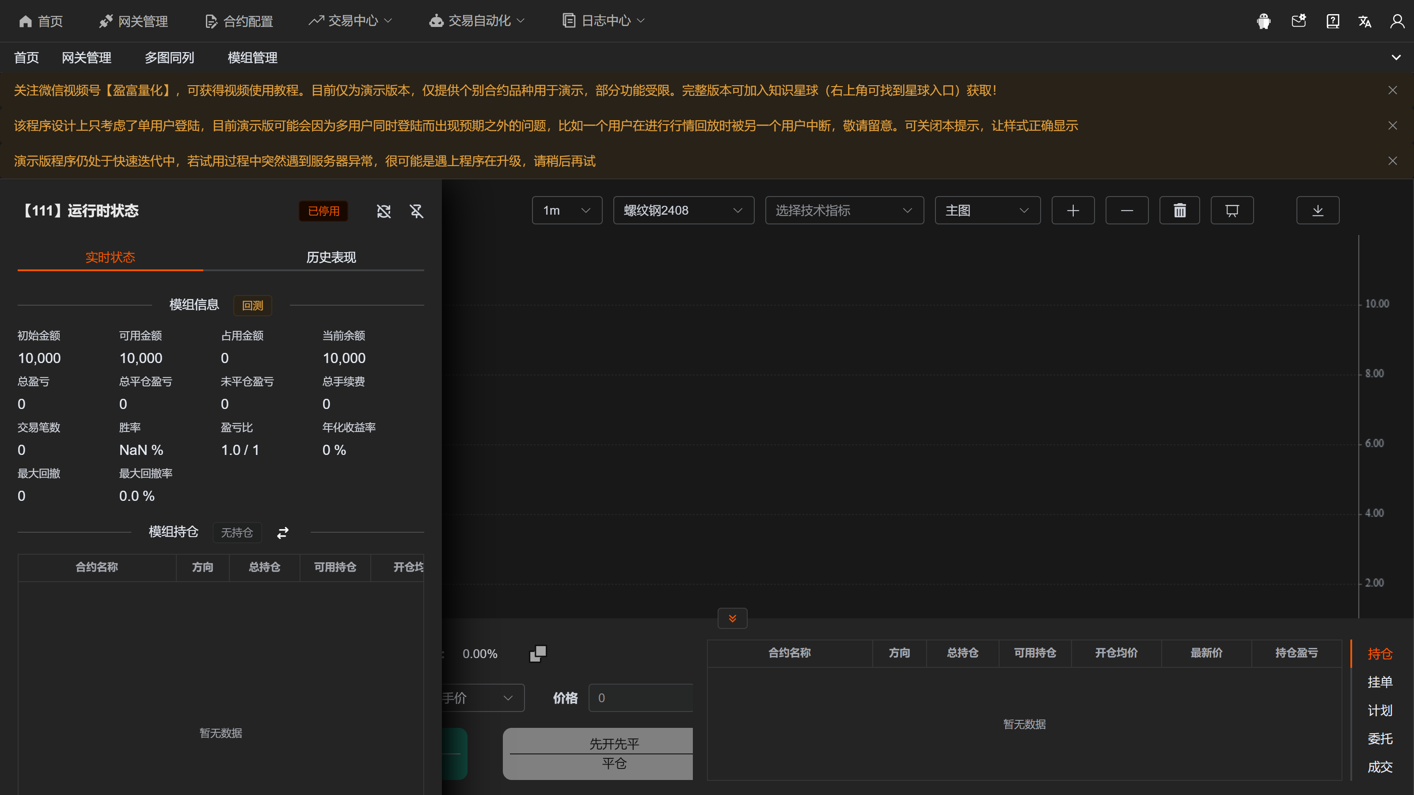The height and width of the screenshot is (795, 1414).
Task: Expand the 交易中心 menu
Action: [x=350, y=21]
